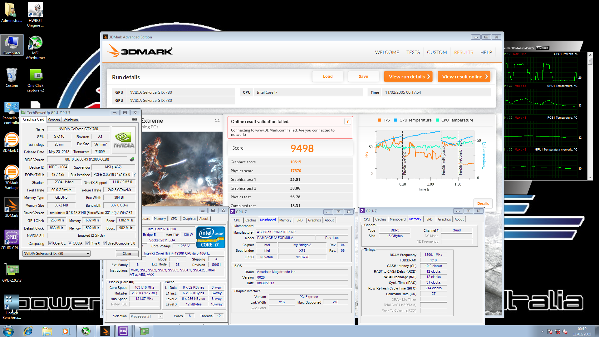Open Windows Explorer from taskbar
599x337 pixels.
[x=47, y=331]
